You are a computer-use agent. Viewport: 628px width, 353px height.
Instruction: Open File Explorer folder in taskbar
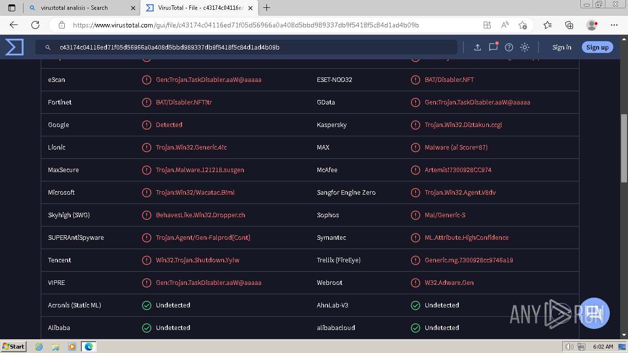point(55,347)
